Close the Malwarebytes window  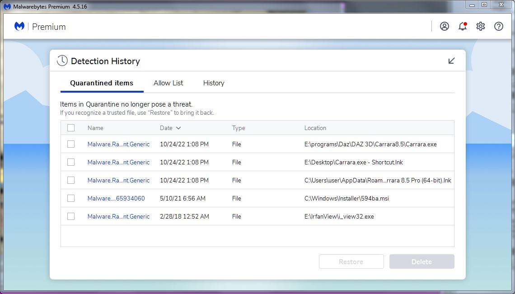[501, 5]
